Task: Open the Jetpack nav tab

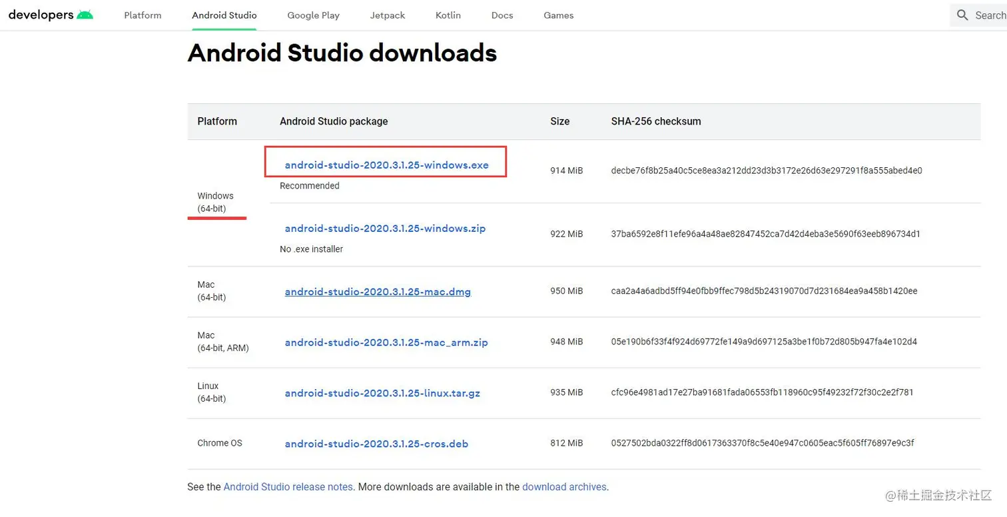Action: (388, 15)
